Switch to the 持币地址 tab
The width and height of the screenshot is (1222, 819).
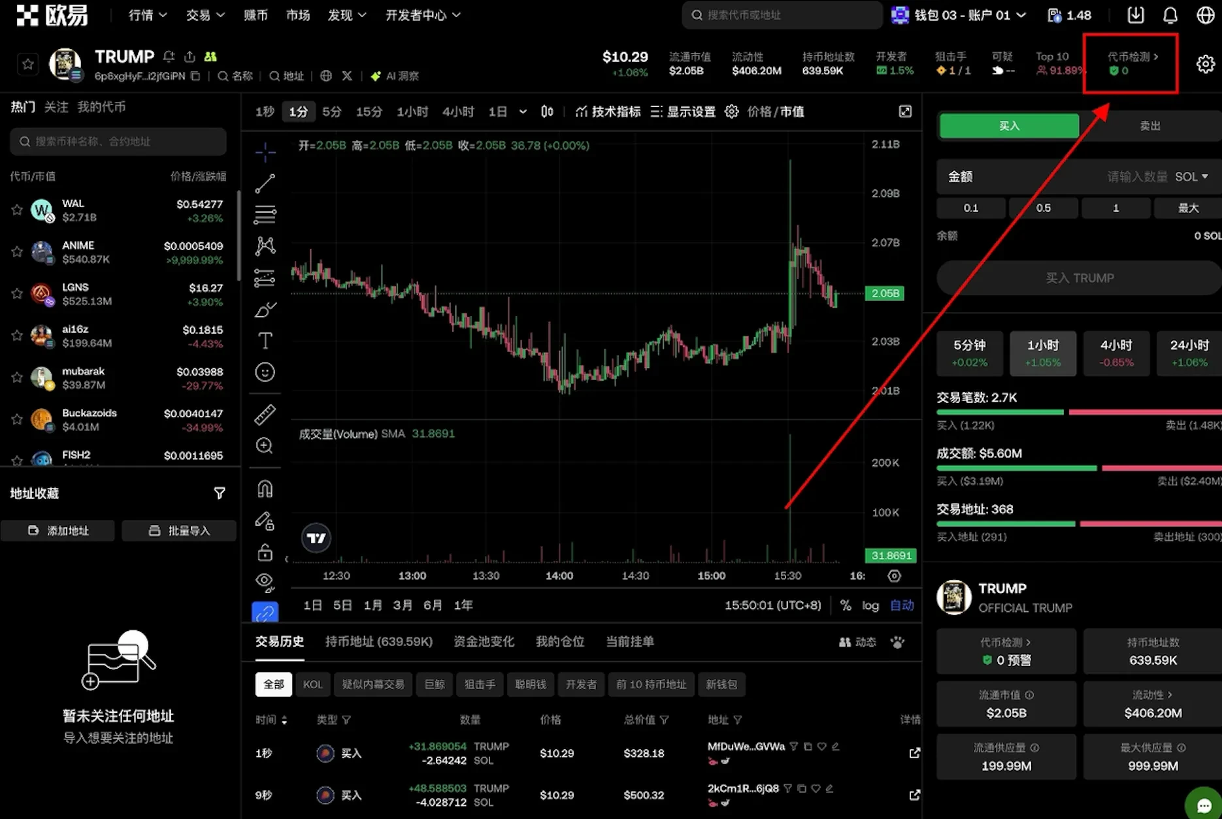[379, 641]
